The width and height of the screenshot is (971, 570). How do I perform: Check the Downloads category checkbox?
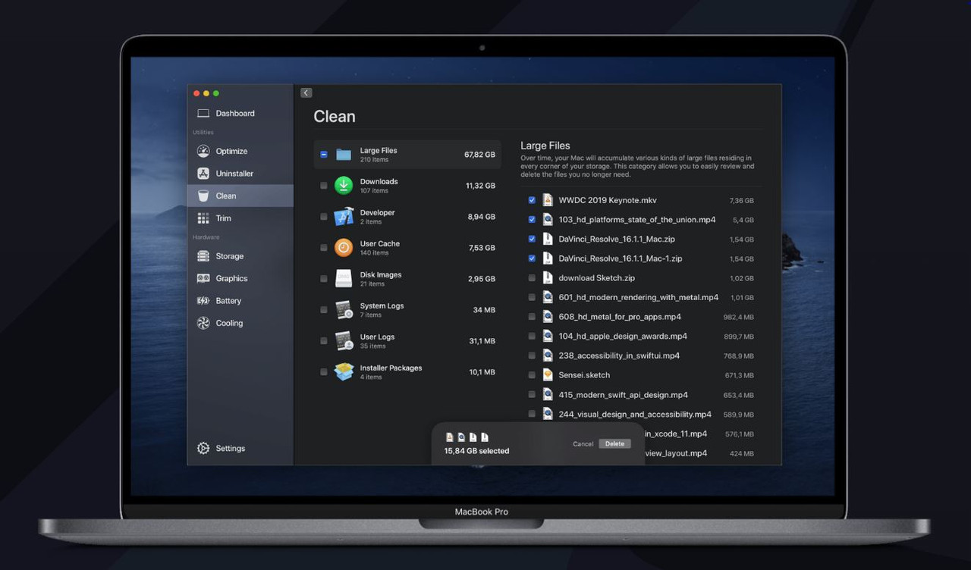[324, 186]
